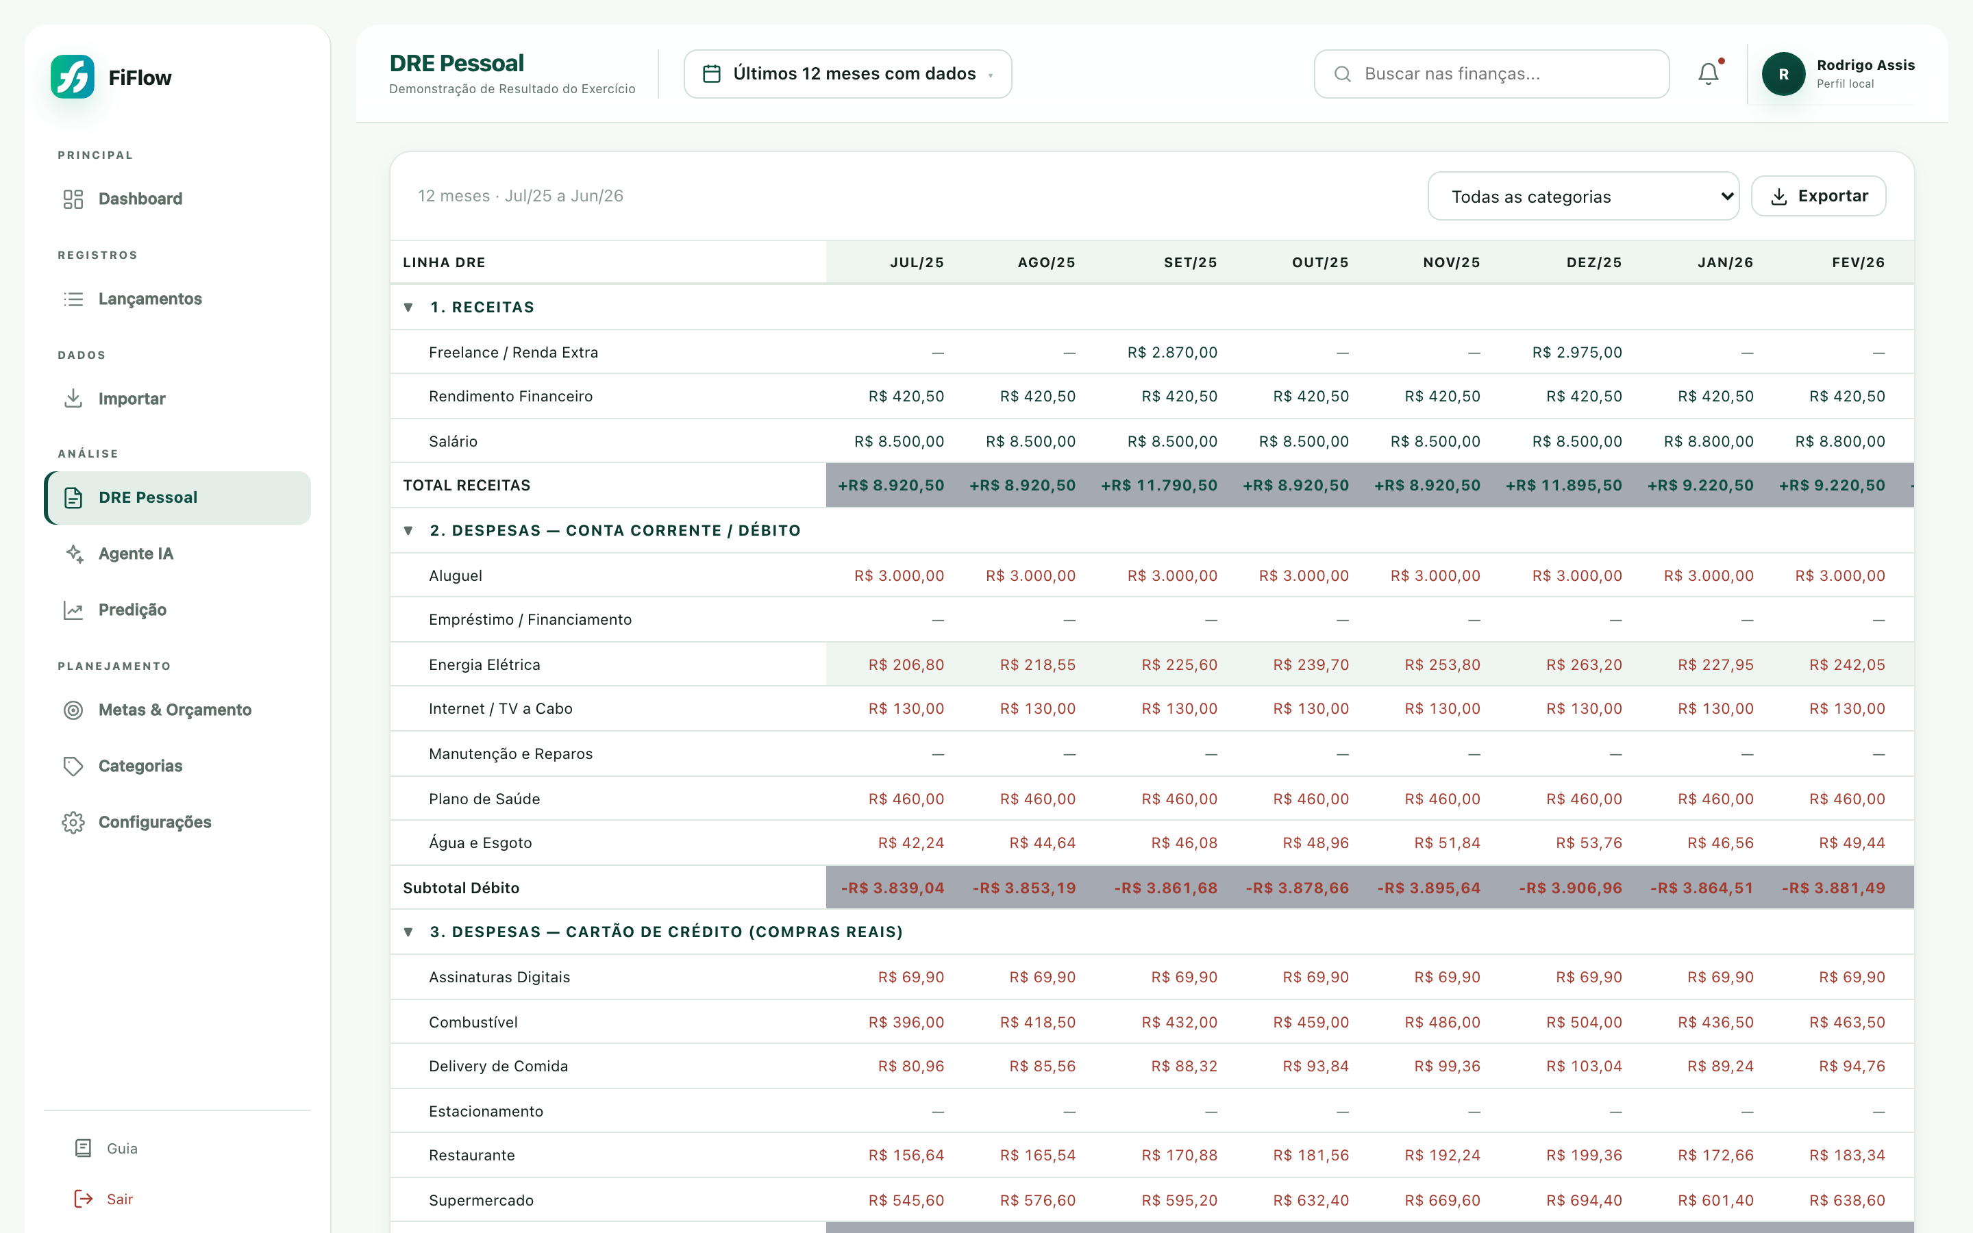1973x1233 pixels.
Task: Click the Guia book icon
Action: 83,1148
